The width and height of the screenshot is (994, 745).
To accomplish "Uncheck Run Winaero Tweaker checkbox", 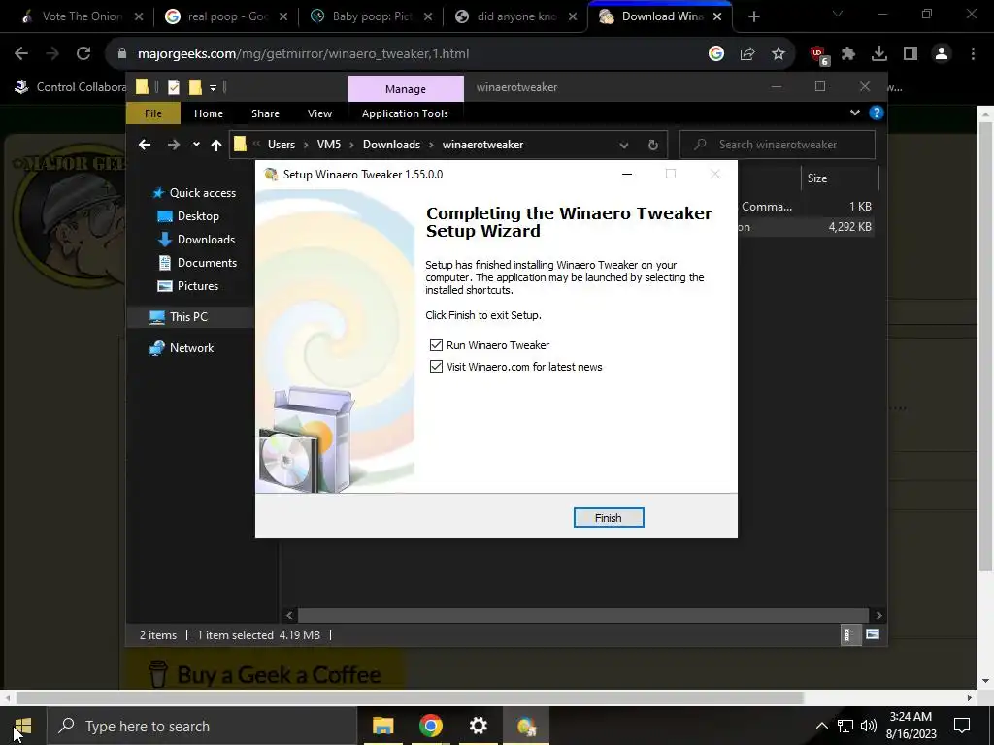I will [x=436, y=344].
